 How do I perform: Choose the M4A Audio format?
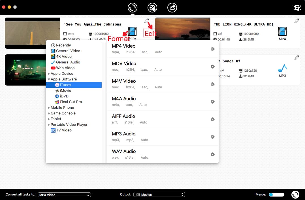point(163,101)
